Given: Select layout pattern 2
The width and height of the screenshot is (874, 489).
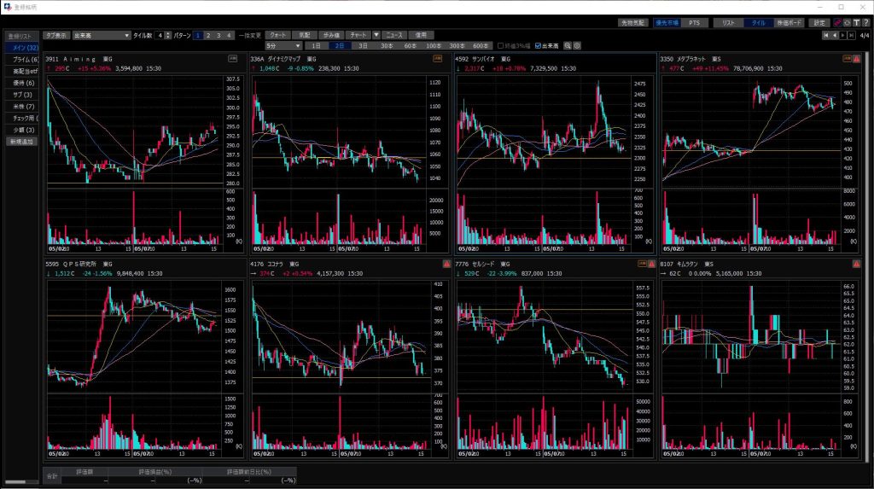Looking at the screenshot, I should click(208, 35).
